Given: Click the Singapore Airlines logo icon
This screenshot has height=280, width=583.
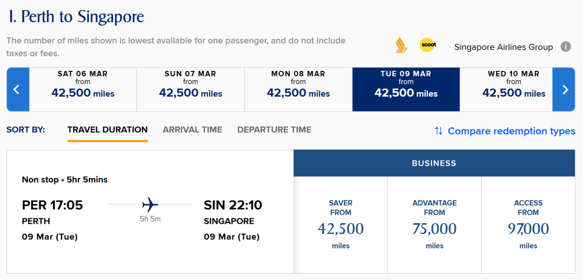Looking at the screenshot, I should click(401, 45).
